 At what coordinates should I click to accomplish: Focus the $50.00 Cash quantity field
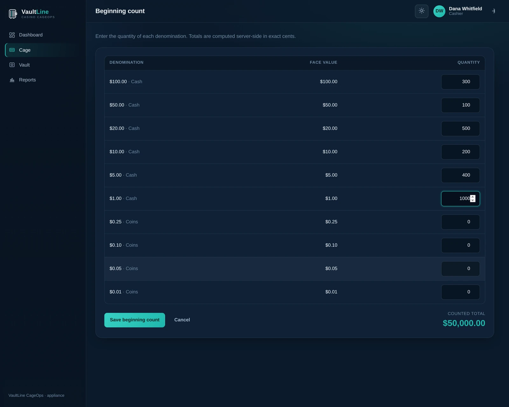(x=460, y=105)
